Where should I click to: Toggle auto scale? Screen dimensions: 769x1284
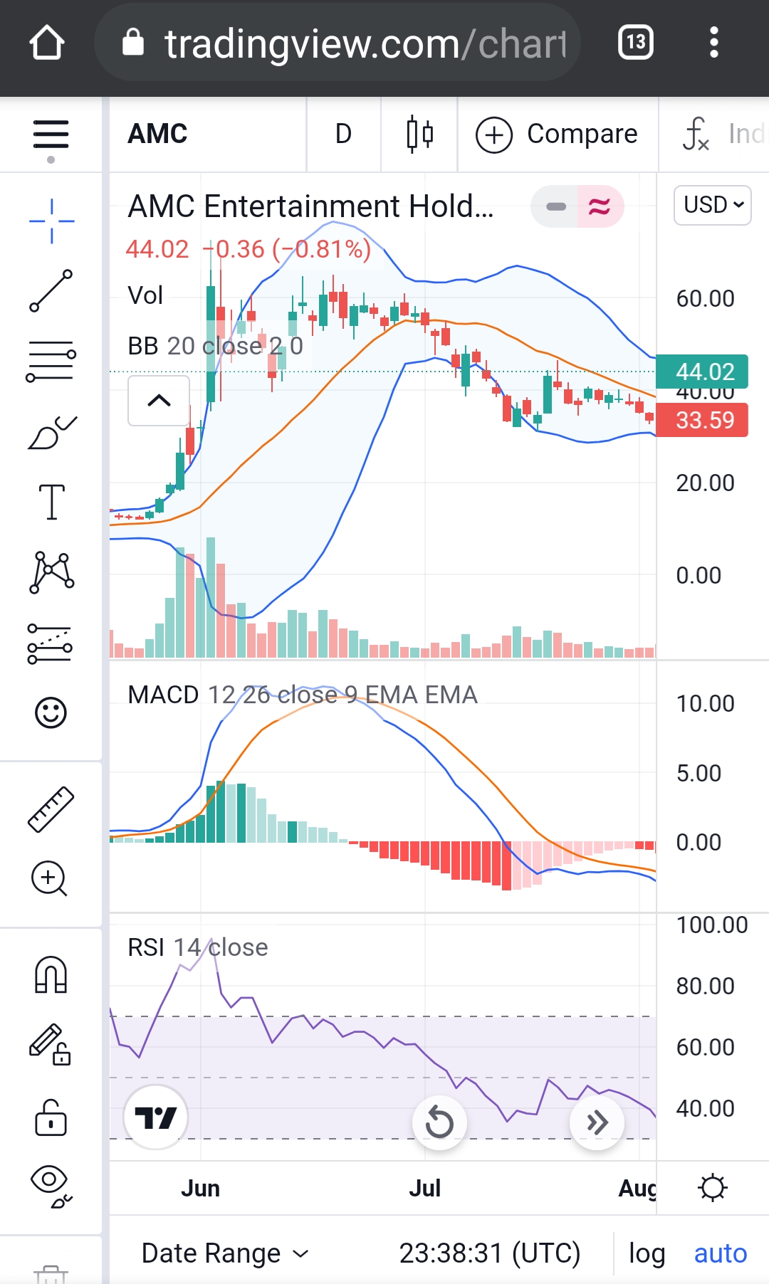[x=721, y=1253]
